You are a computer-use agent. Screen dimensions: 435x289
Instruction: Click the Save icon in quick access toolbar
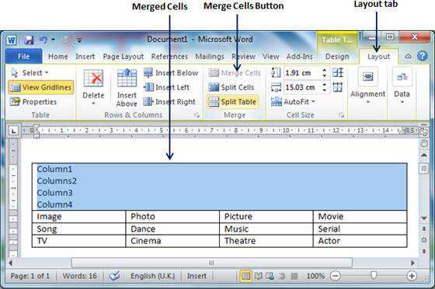(x=29, y=40)
